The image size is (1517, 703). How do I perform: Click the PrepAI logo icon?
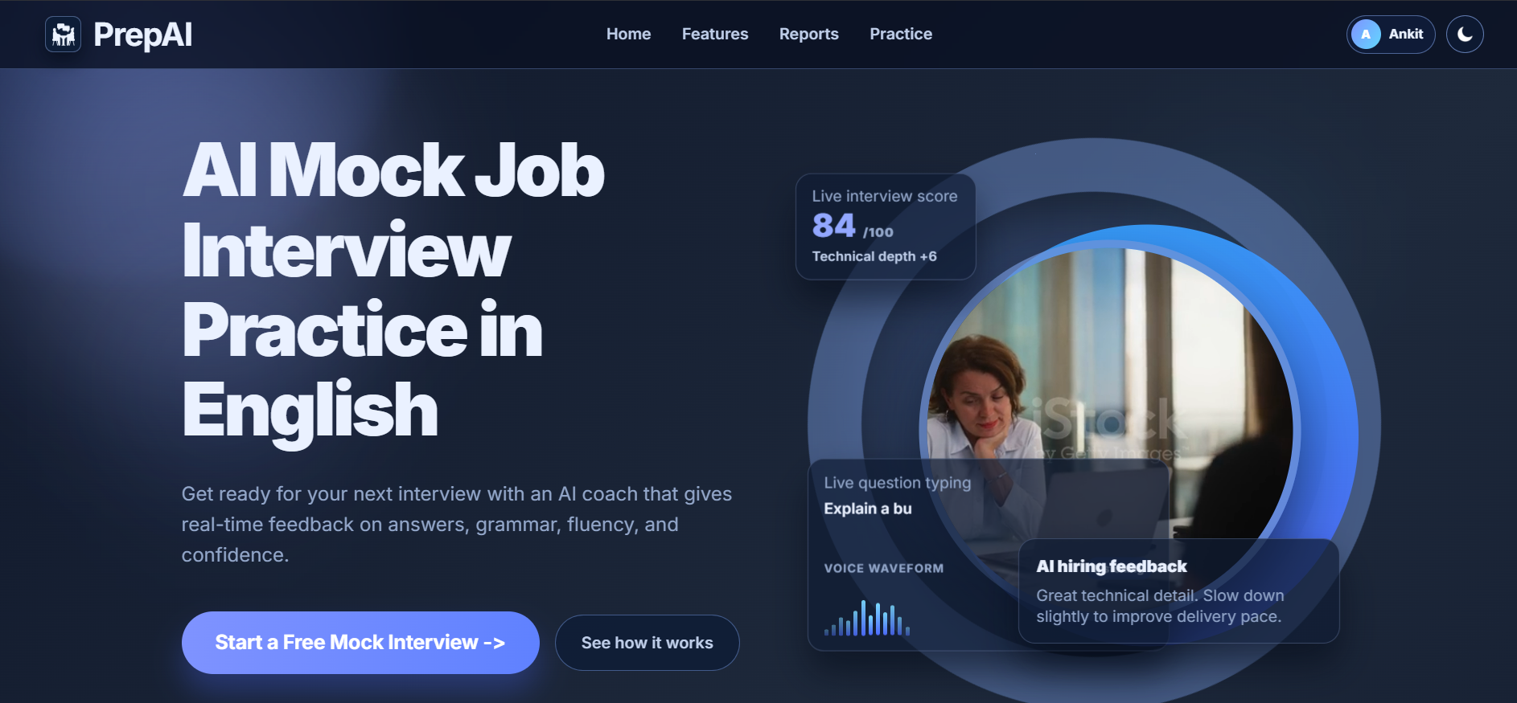[63, 35]
